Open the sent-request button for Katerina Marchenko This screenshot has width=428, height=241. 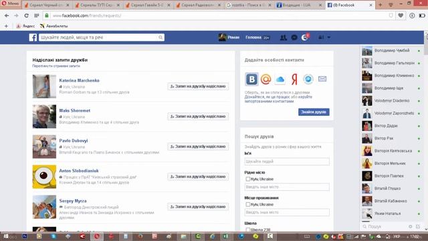coord(198,86)
